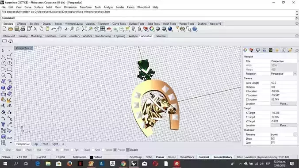The image size is (299, 168).
Task: Click the Undo arrow icon
Action: pos(54,29)
